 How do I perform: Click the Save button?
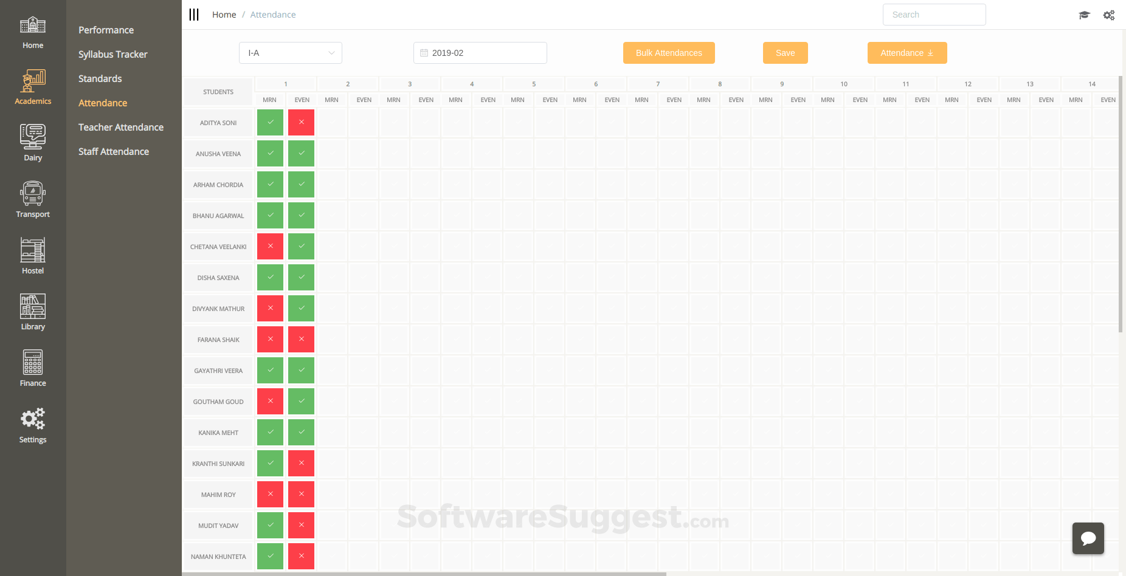click(x=786, y=53)
